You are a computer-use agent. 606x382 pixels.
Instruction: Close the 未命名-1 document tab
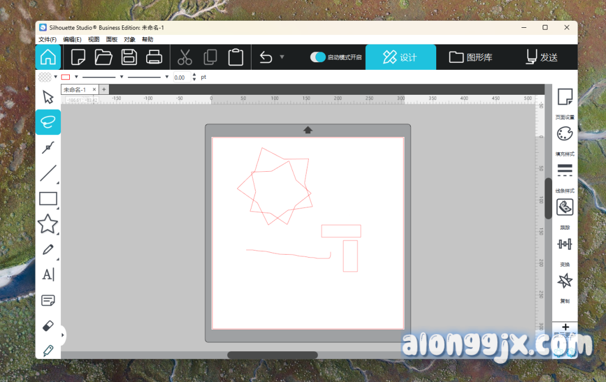(94, 89)
